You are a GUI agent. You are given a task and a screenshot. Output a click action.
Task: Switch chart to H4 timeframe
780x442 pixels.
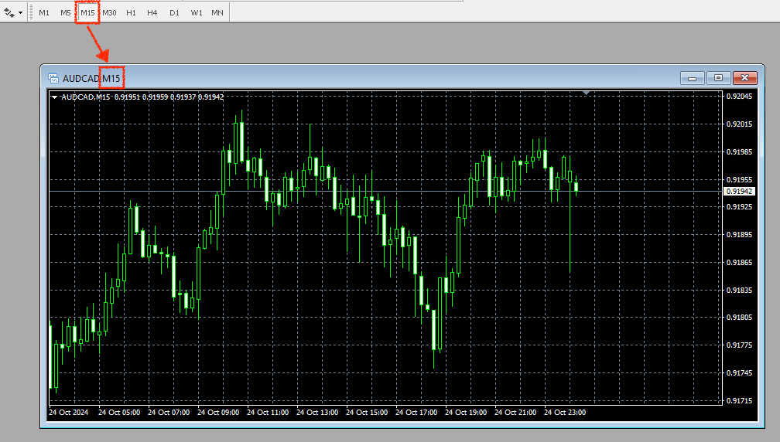pos(152,13)
